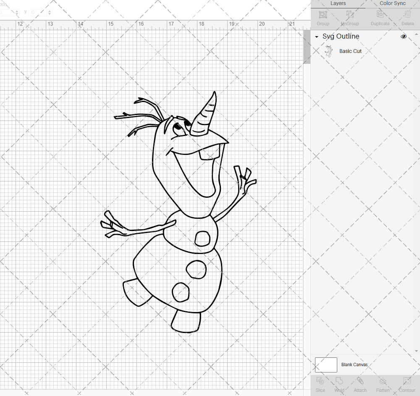Click the canvas vertical scrollbar handle
The height and width of the screenshot is (396, 420).
coord(306,47)
